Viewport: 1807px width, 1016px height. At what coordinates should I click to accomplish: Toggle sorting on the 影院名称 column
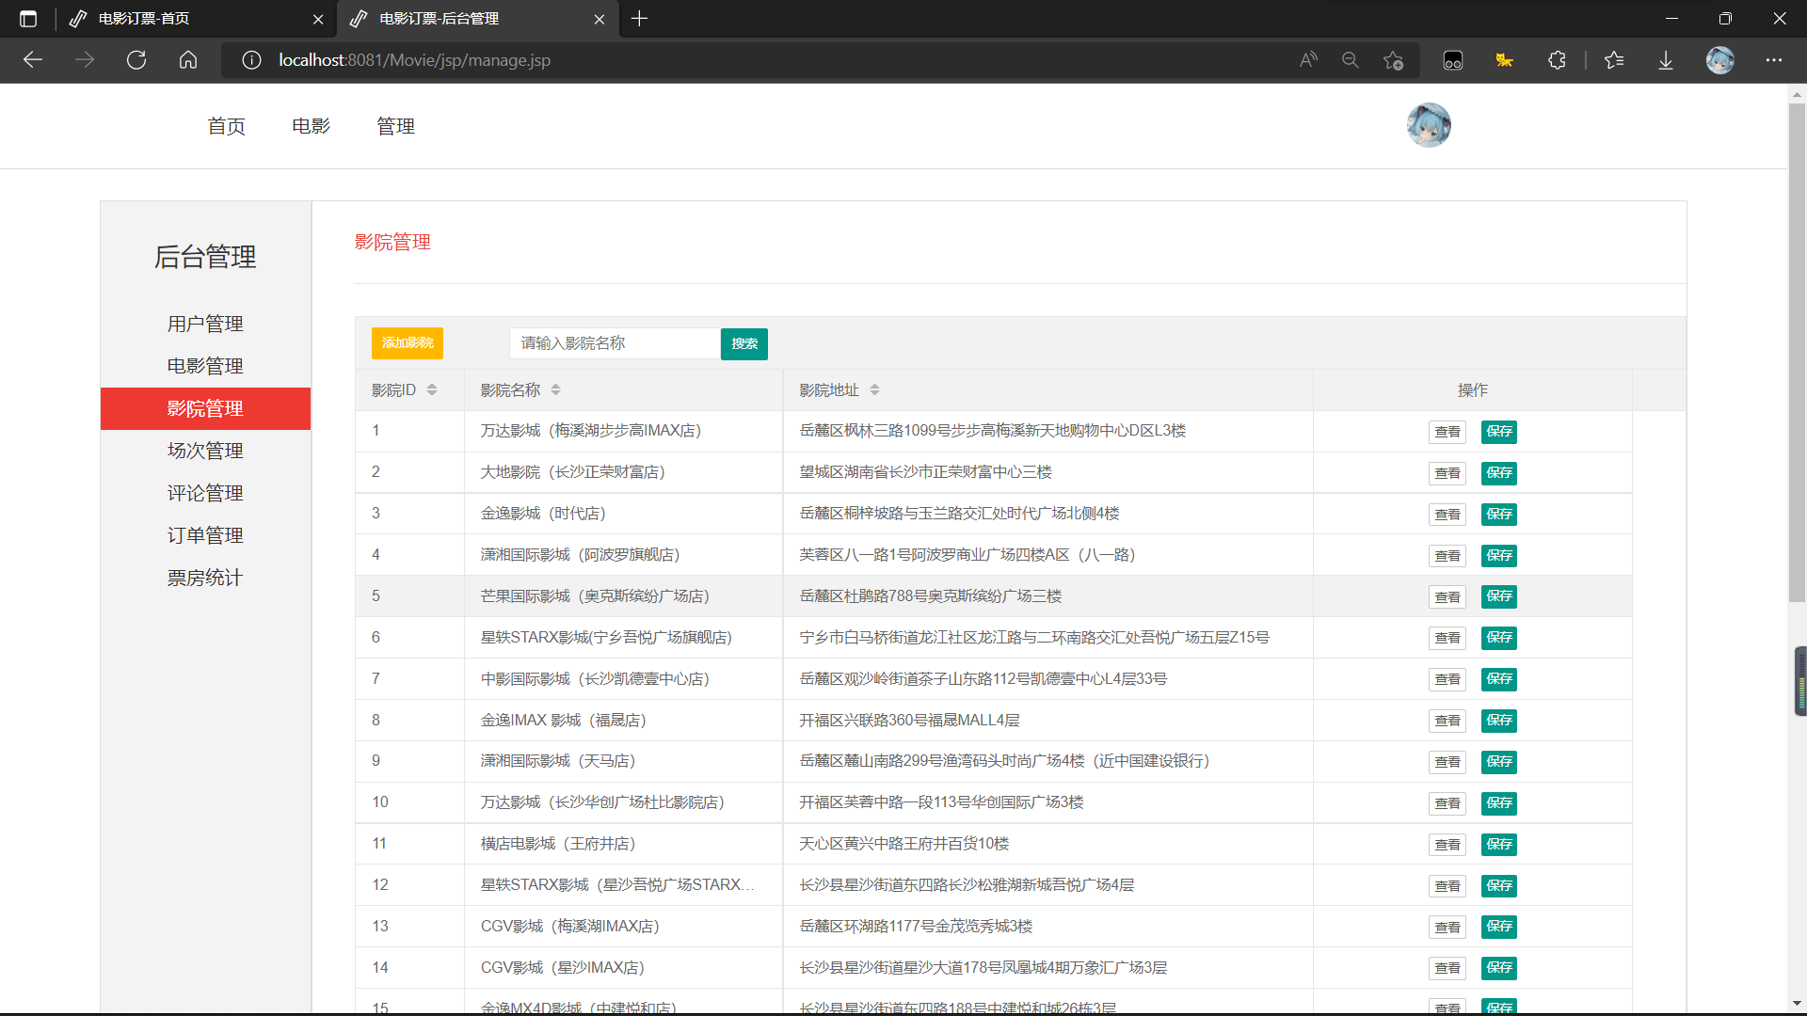coord(555,389)
